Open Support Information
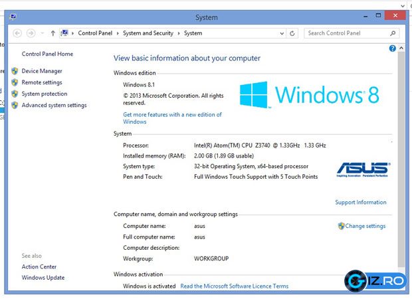Image resolution: width=412 pixels, height=299 pixels. pyautogui.click(x=360, y=202)
